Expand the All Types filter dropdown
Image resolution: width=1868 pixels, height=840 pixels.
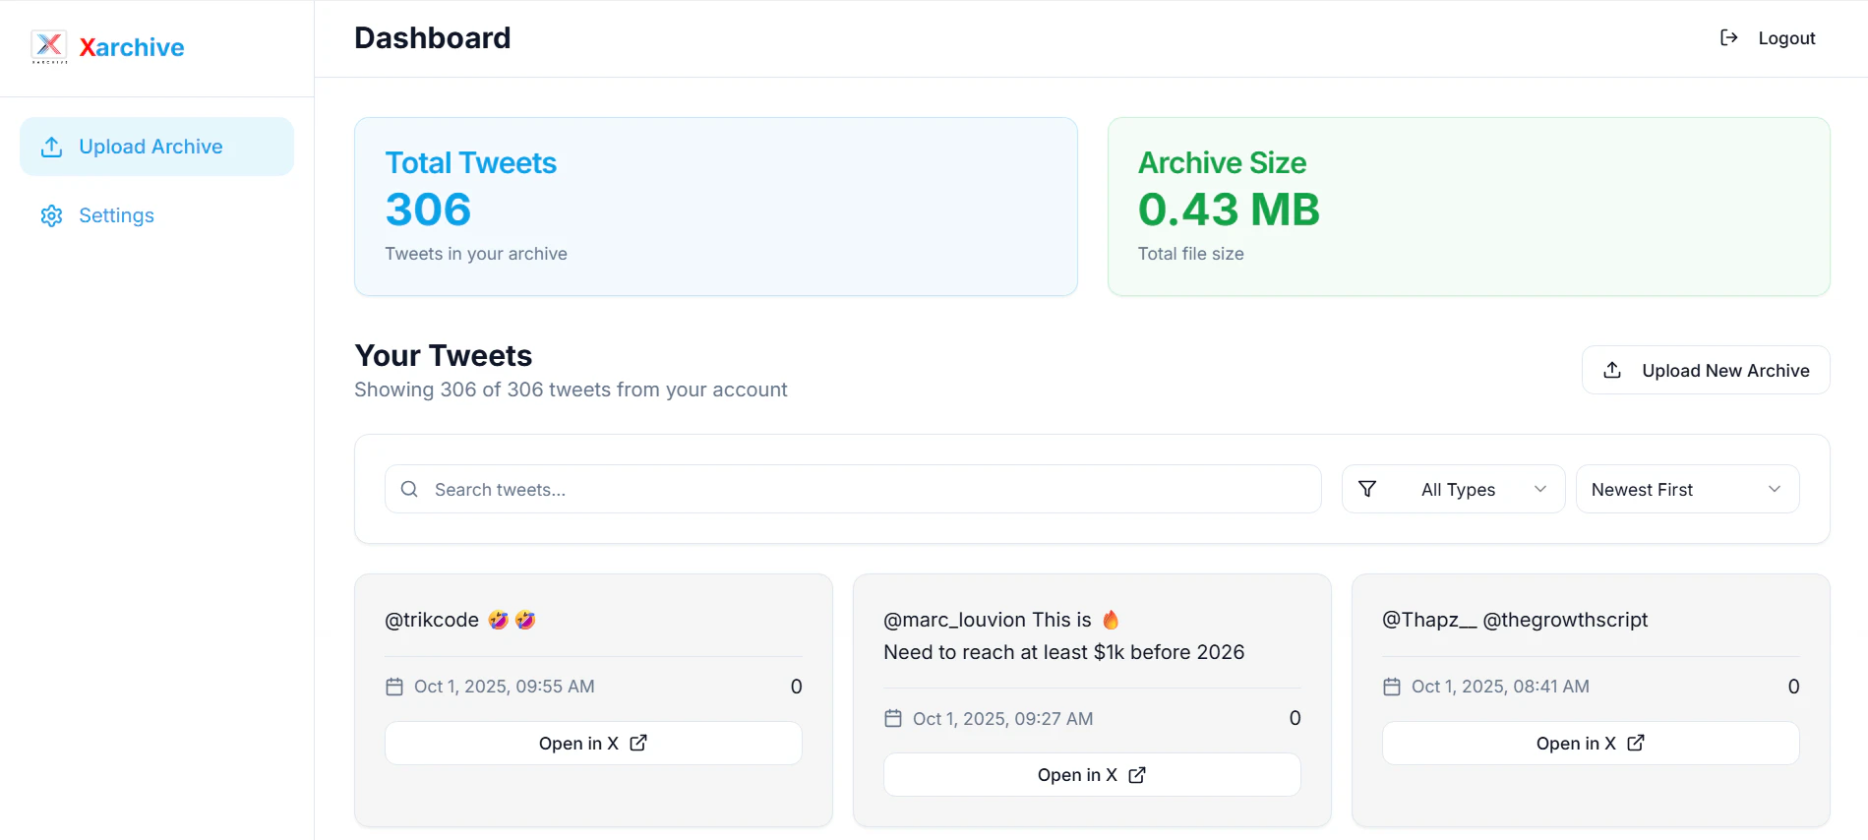coord(1454,490)
